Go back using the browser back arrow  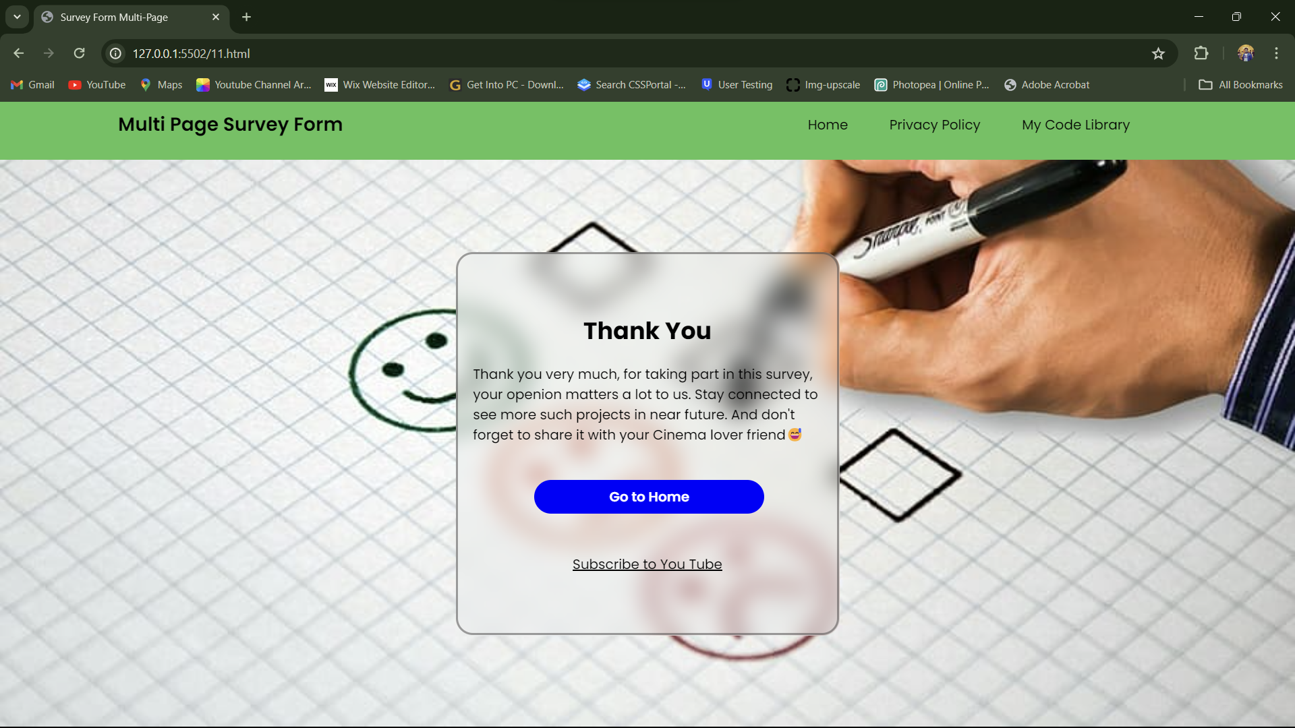(x=19, y=53)
